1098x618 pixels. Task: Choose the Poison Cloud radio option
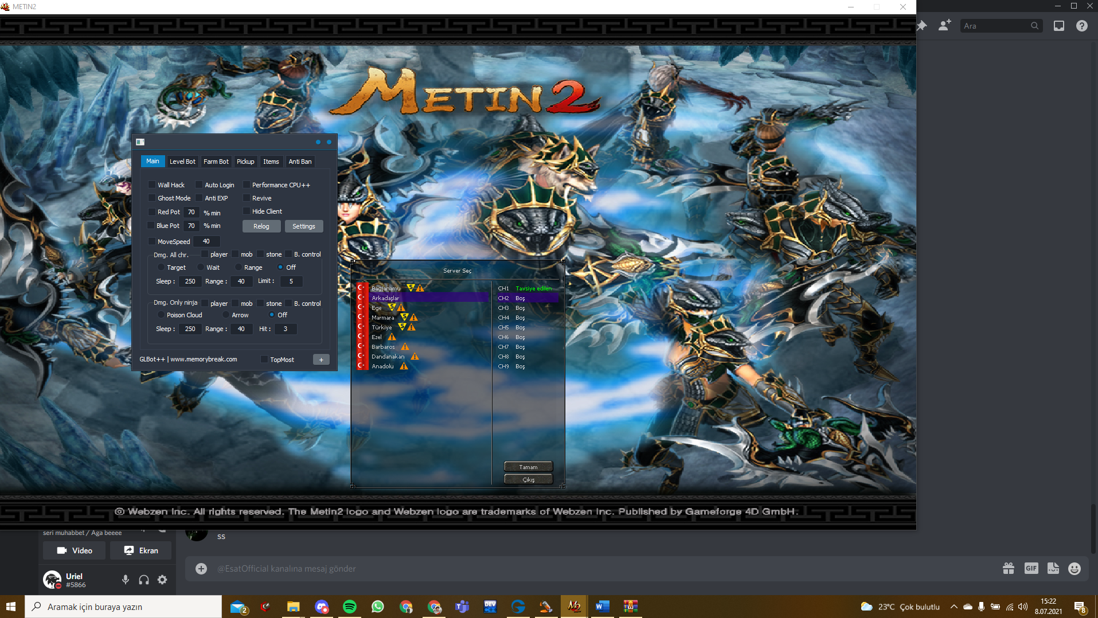(161, 315)
